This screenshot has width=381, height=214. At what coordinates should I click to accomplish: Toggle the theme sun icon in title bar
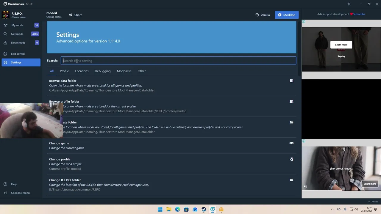click(349, 4)
